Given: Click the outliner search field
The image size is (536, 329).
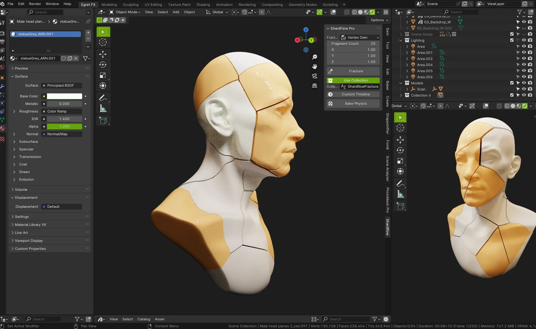Looking at the screenshot, I should click(x=460, y=12).
